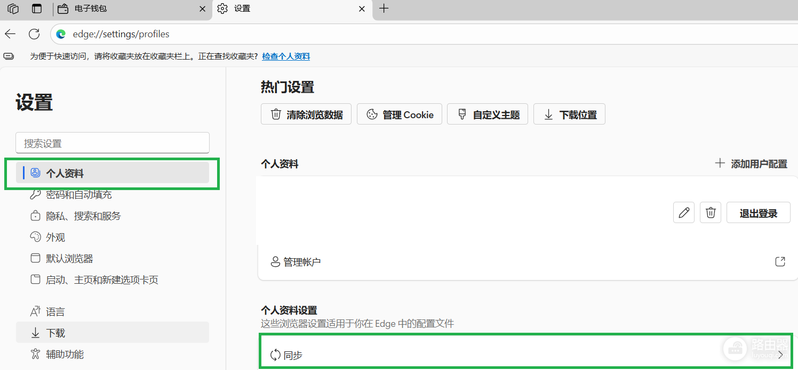The height and width of the screenshot is (370, 798).
Task: Click the download arrow icon beside 下载
Action: tap(35, 333)
